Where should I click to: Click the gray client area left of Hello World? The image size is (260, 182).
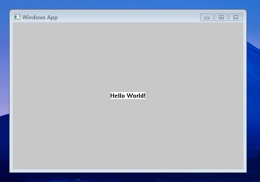click(x=61, y=96)
